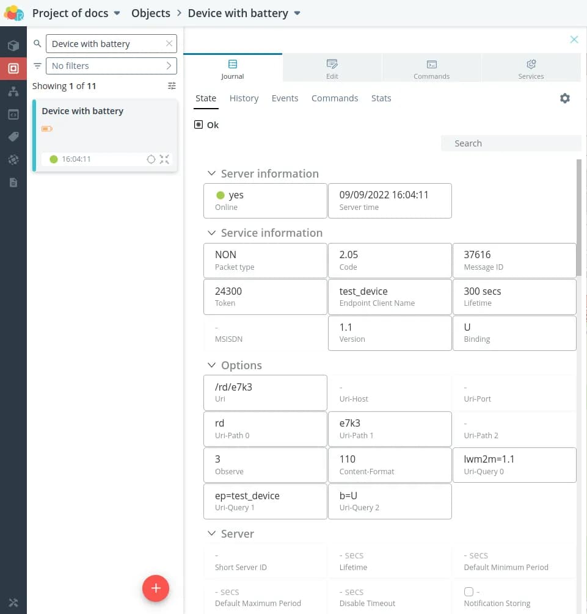The width and height of the screenshot is (587, 614).
Task: Collapse the Options section
Action: tap(212, 366)
